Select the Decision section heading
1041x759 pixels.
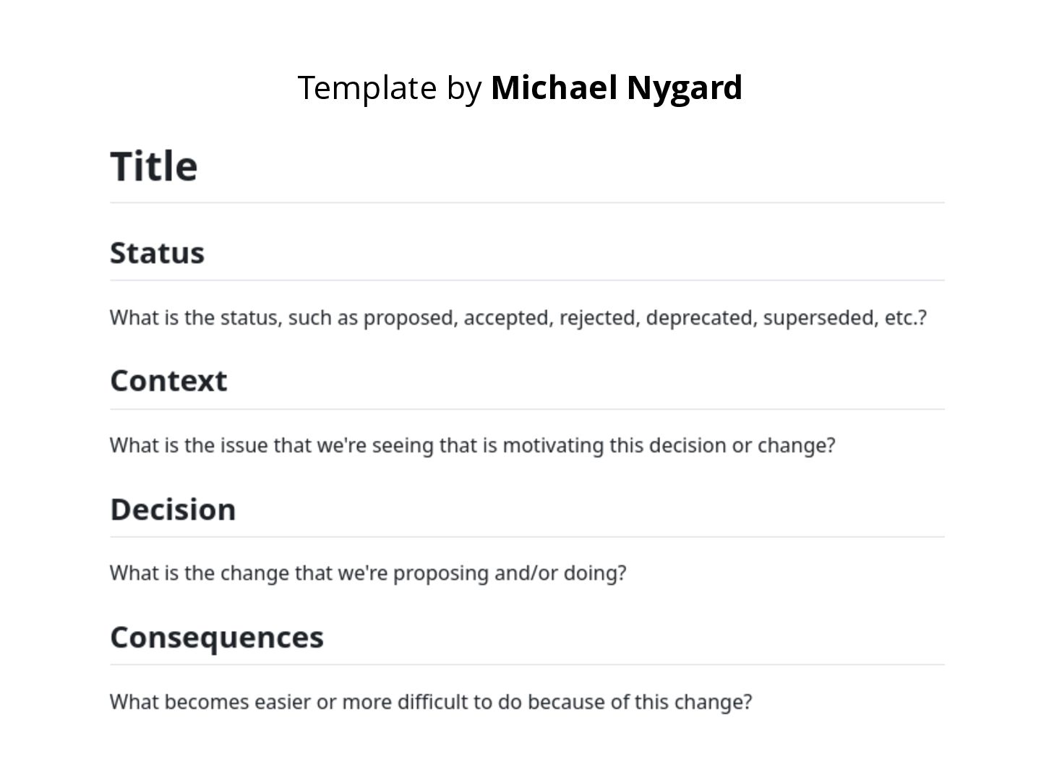pyautogui.click(x=173, y=510)
